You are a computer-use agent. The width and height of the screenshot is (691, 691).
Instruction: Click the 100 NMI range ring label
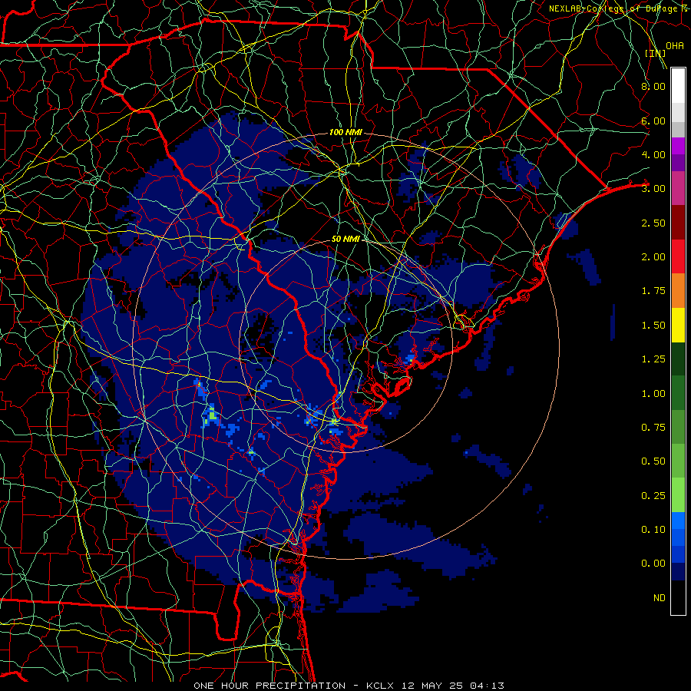click(x=345, y=132)
